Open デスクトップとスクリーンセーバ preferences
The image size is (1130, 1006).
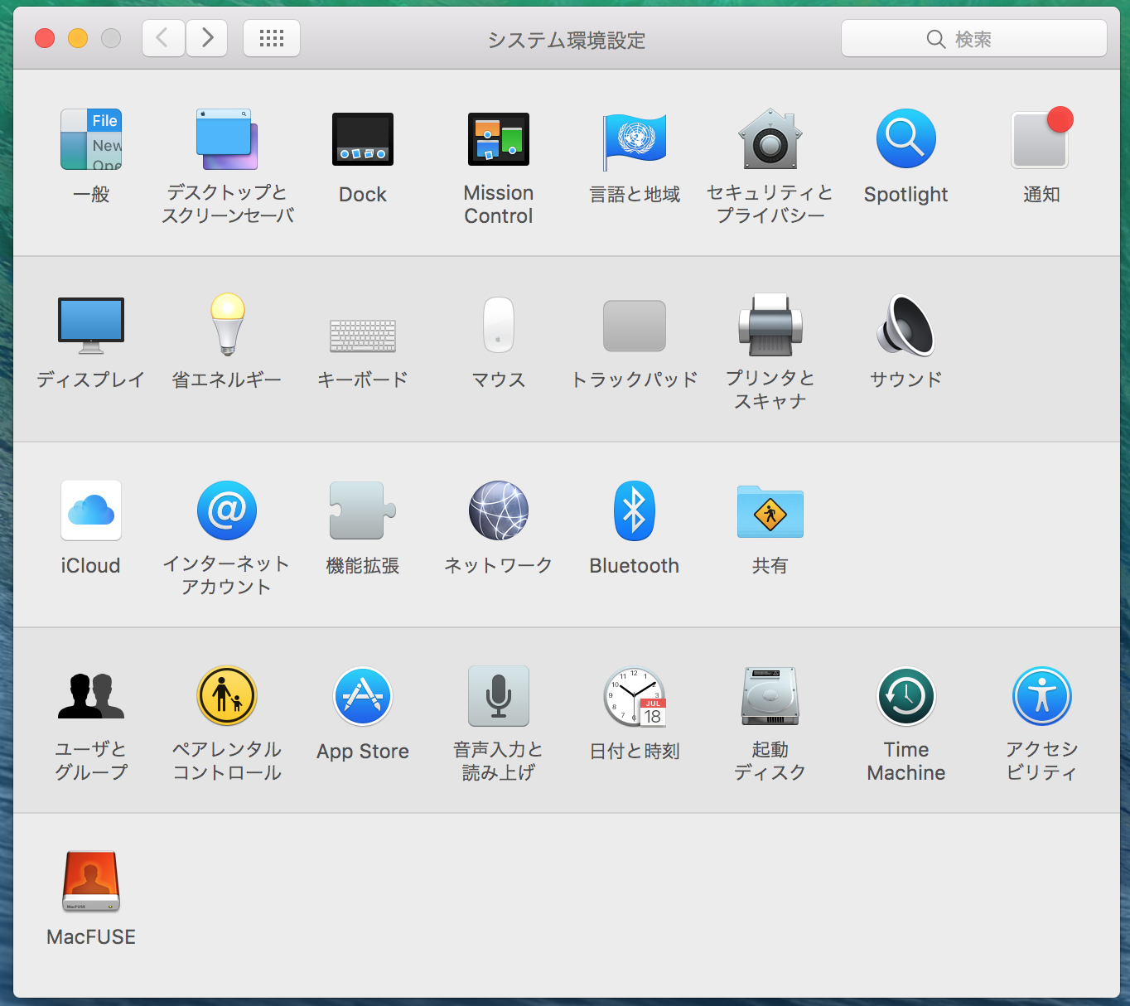pyautogui.click(x=227, y=139)
